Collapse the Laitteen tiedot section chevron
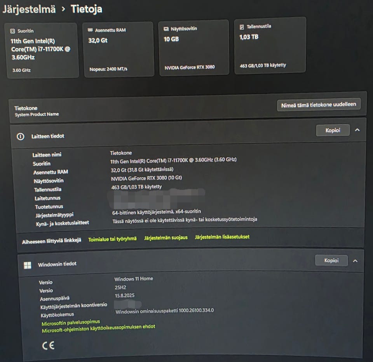Viewport: 373px width, 362px height. pos(357,130)
